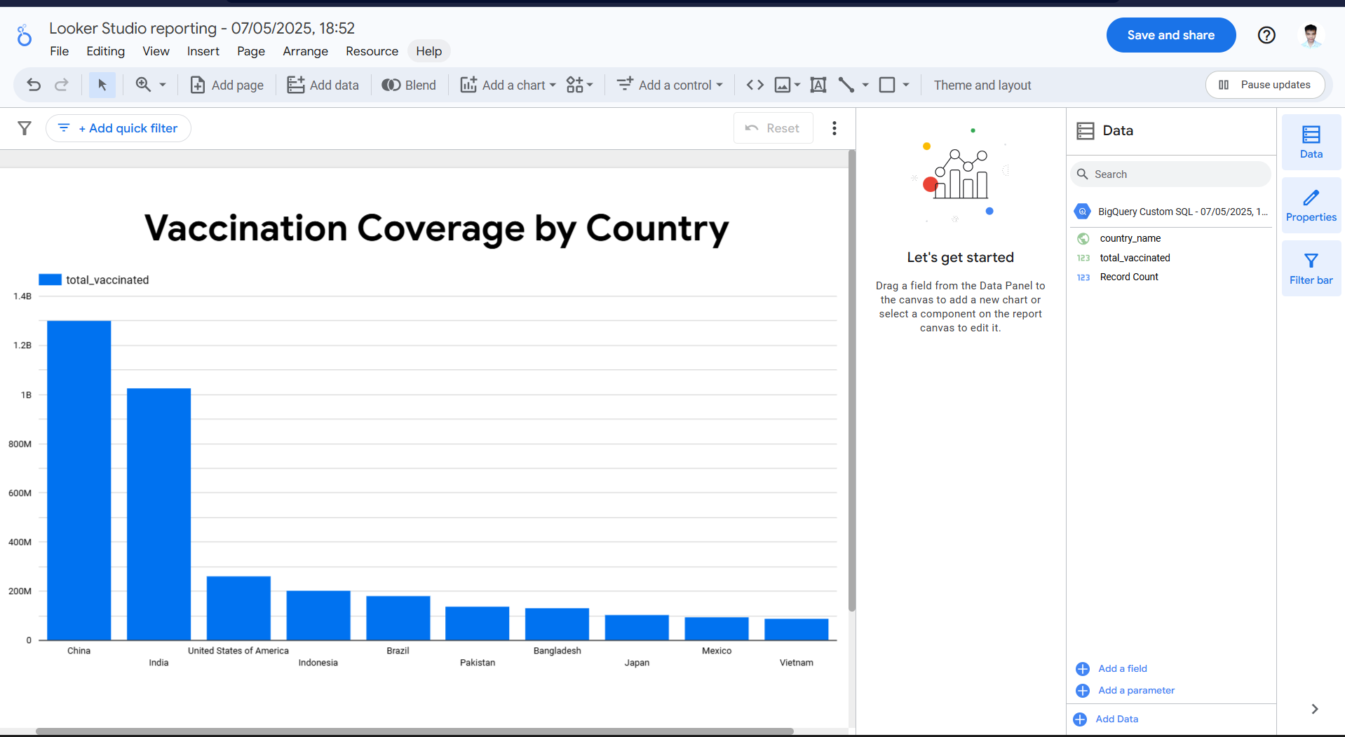Insert a text box tool
Screen dimensions: 1345x737
818,85
